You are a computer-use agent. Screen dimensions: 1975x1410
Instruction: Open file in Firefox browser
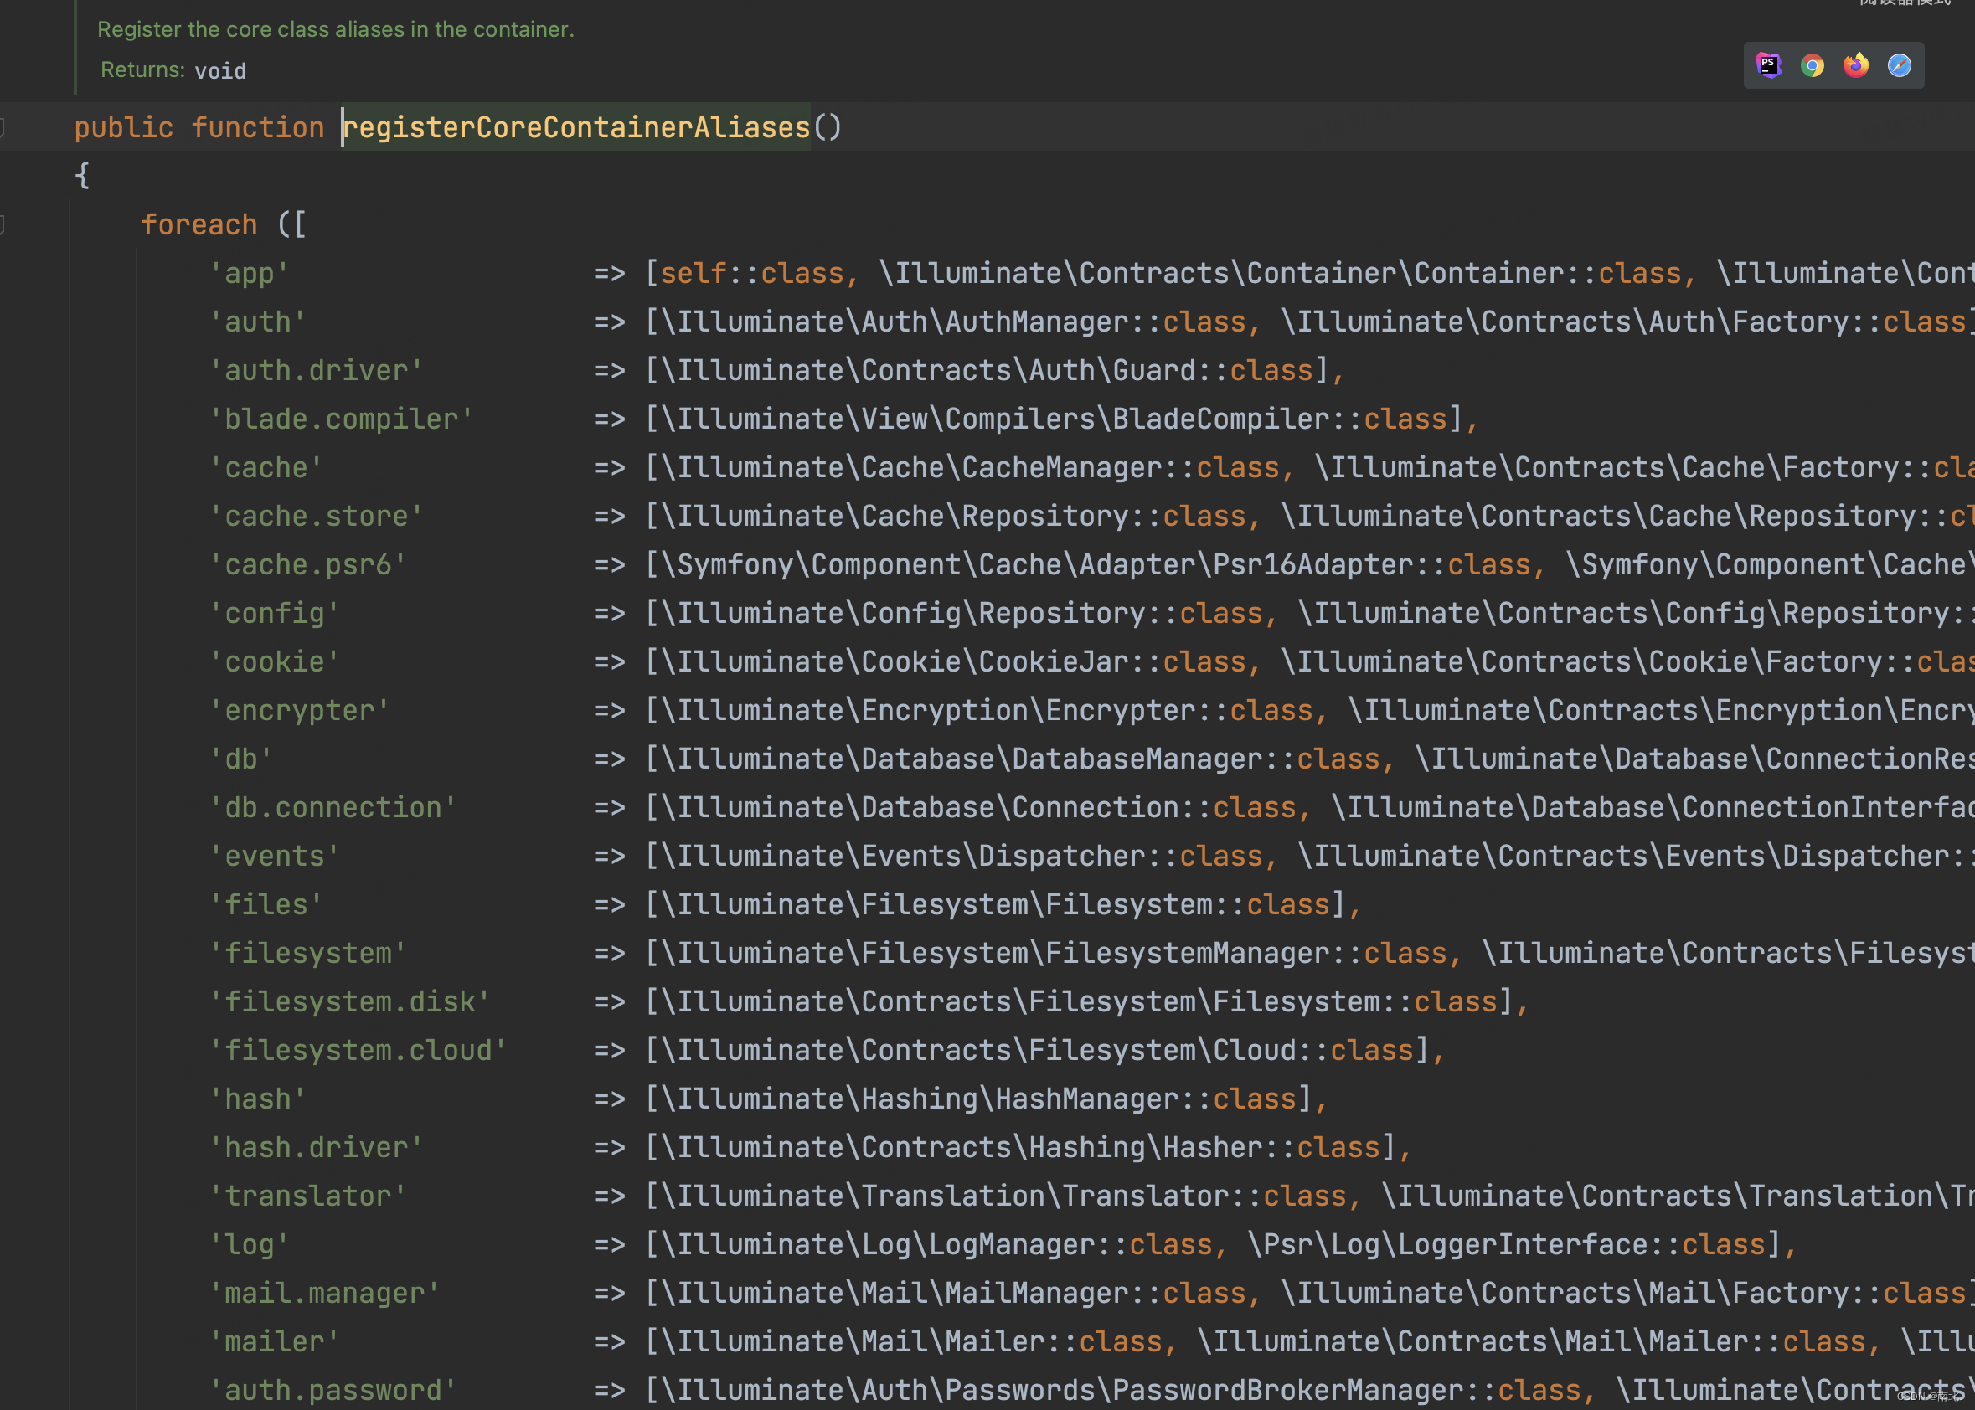tap(1856, 65)
